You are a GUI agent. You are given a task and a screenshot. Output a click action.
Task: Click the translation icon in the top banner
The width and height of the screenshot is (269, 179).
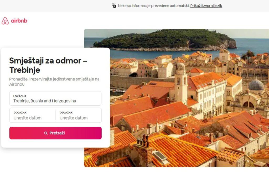click(x=114, y=6)
